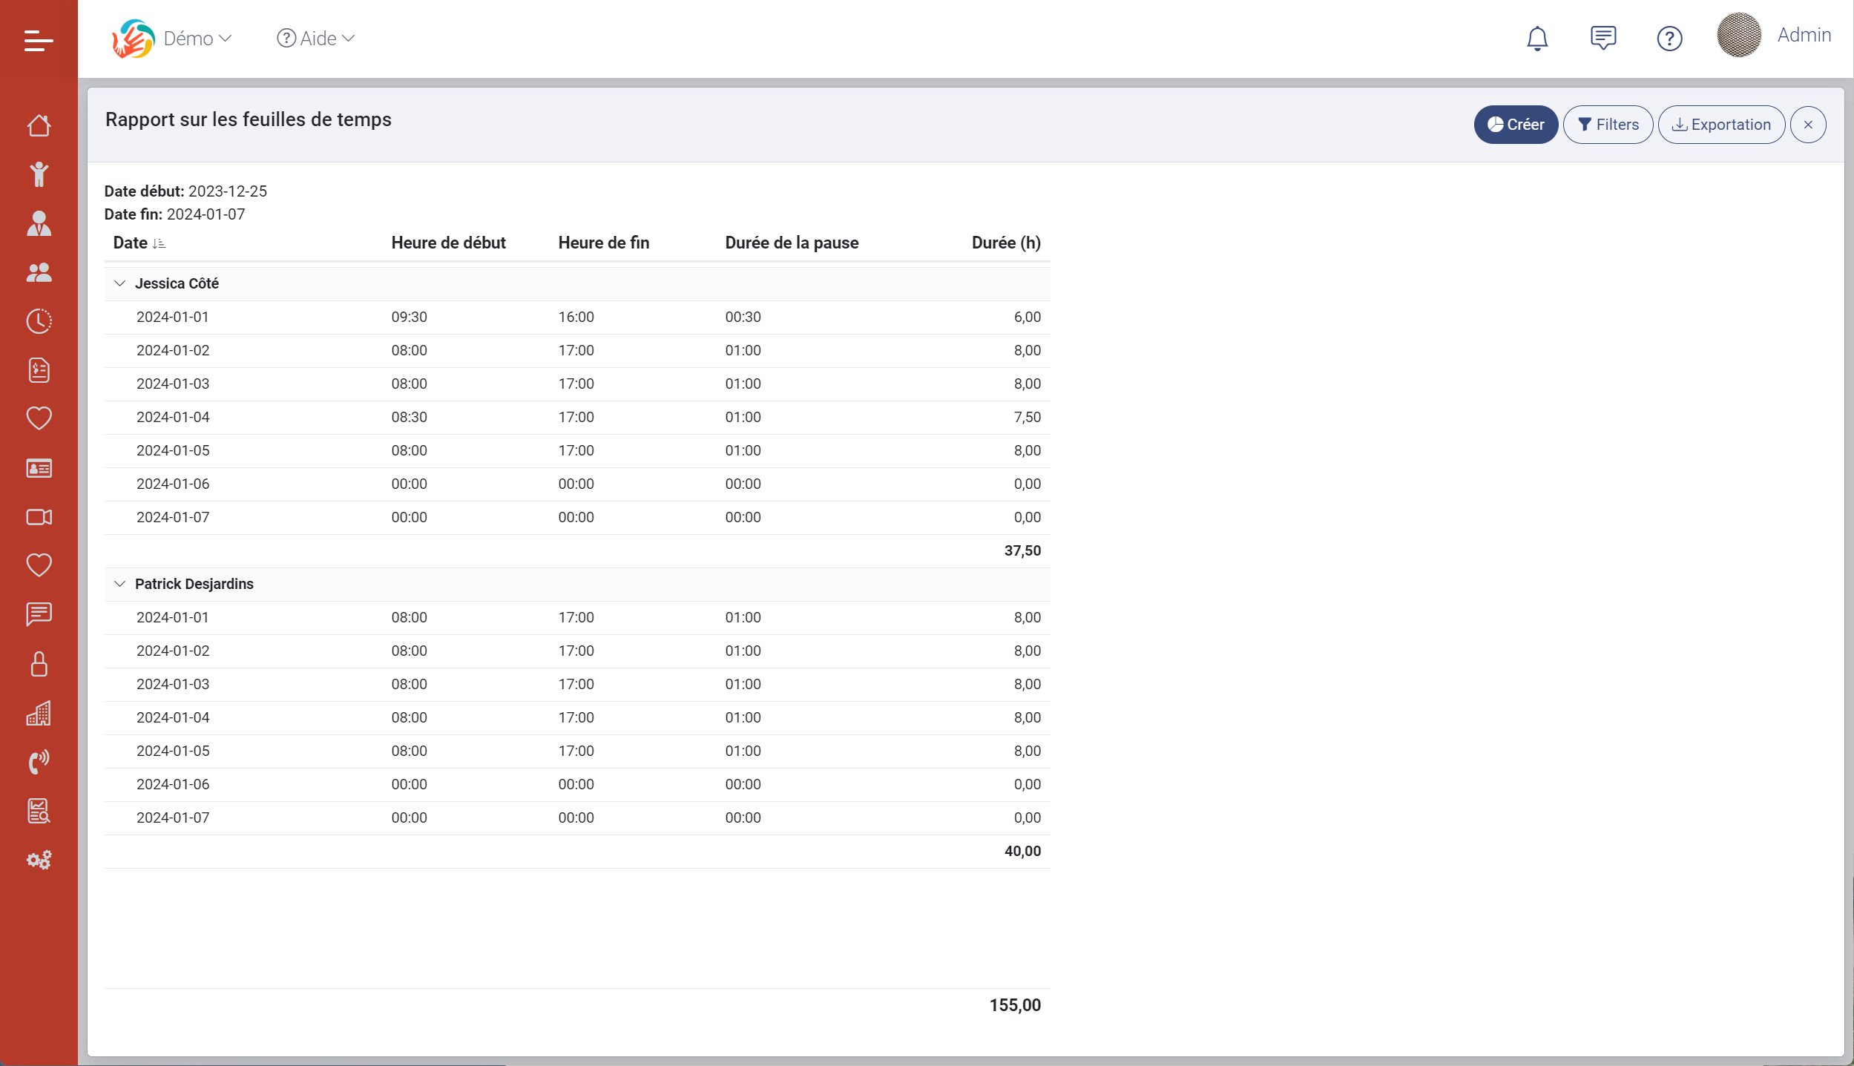The height and width of the screenshot is (1066, 1854).
Task: Open the settings gears sidebar icon
Action: tap(39, 860)
